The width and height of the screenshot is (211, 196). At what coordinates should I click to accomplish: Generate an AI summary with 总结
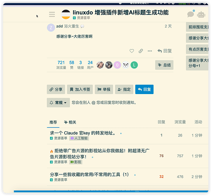point(164,65)
